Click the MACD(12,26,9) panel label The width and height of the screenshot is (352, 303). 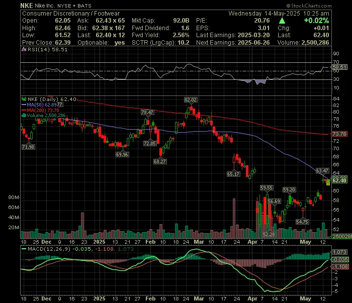(x=49, y=249)
